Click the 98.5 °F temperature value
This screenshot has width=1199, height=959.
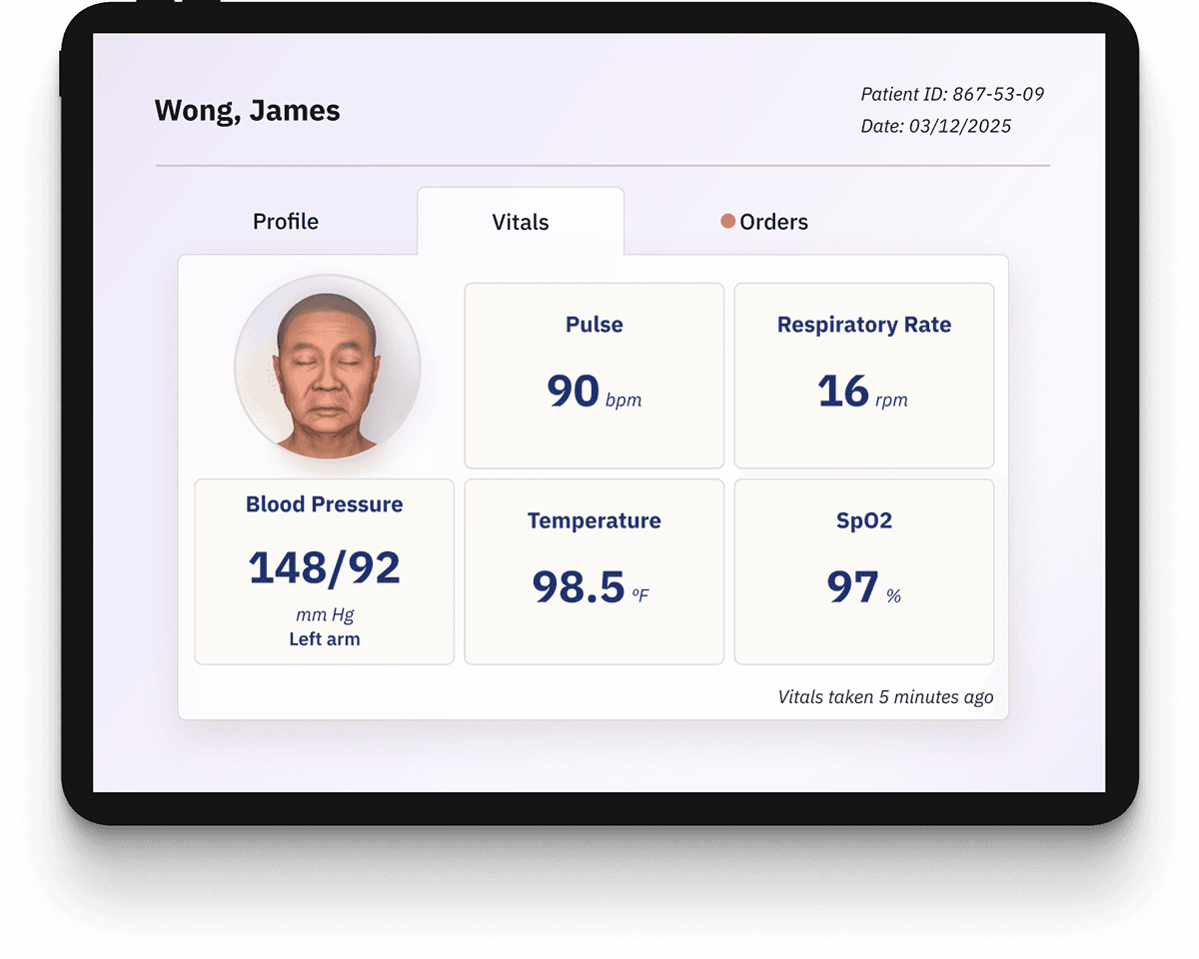pos(594,587)
